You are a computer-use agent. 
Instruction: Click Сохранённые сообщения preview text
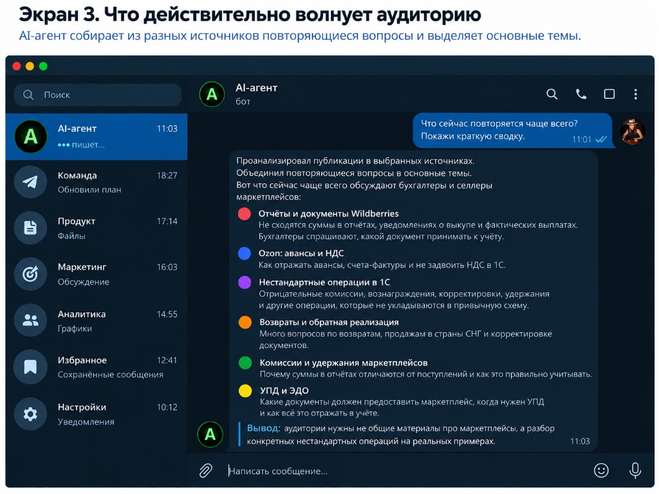(x=110, y=375)
